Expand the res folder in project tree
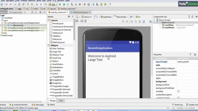Viewport: 198px width, 111px height. tap(0, 33)
